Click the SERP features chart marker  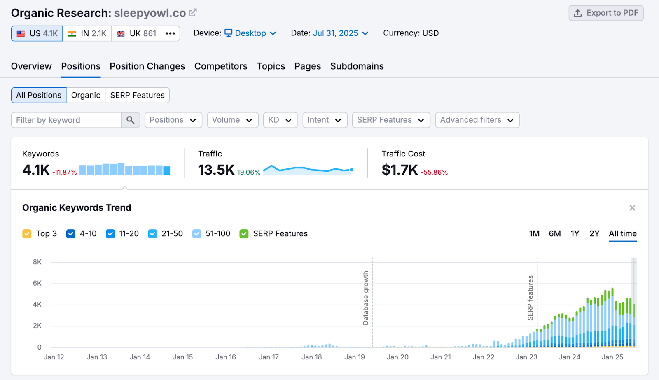coord(530,298)
